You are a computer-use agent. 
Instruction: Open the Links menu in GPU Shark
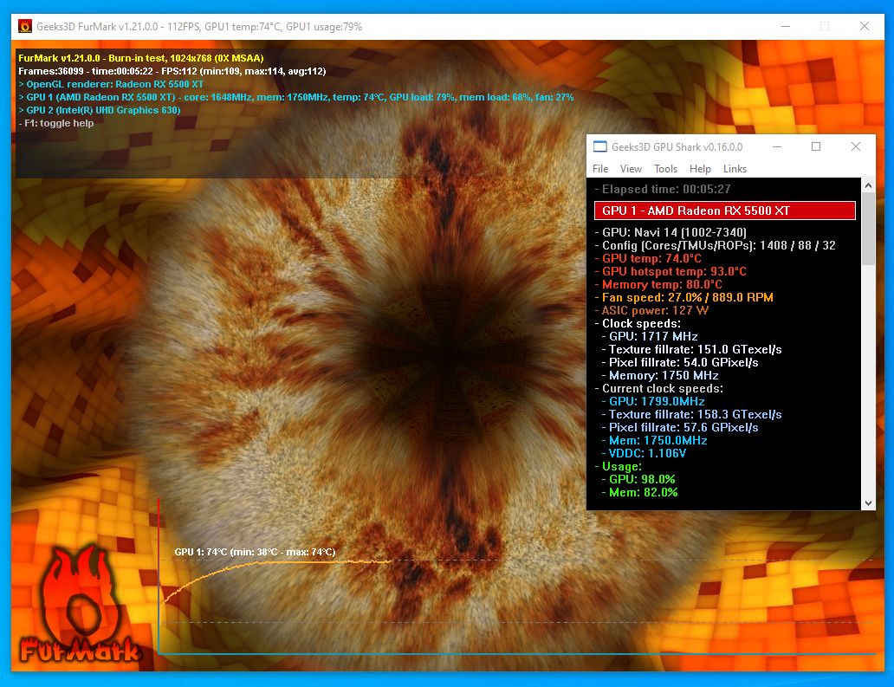pyautogui.click(x=735, y=169)
